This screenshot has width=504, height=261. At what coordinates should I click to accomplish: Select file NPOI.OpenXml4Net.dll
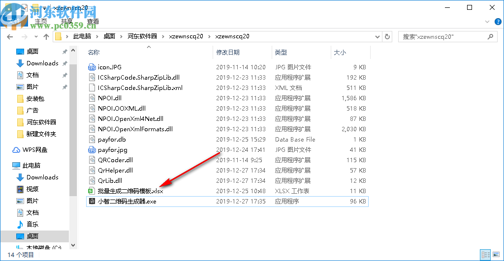[x=130, y=119]
